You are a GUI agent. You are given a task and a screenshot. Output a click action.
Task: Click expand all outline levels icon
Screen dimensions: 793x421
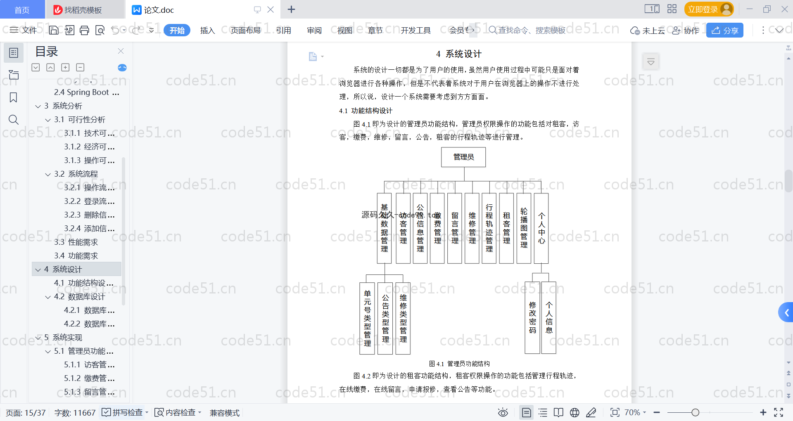tap(36, 67)
